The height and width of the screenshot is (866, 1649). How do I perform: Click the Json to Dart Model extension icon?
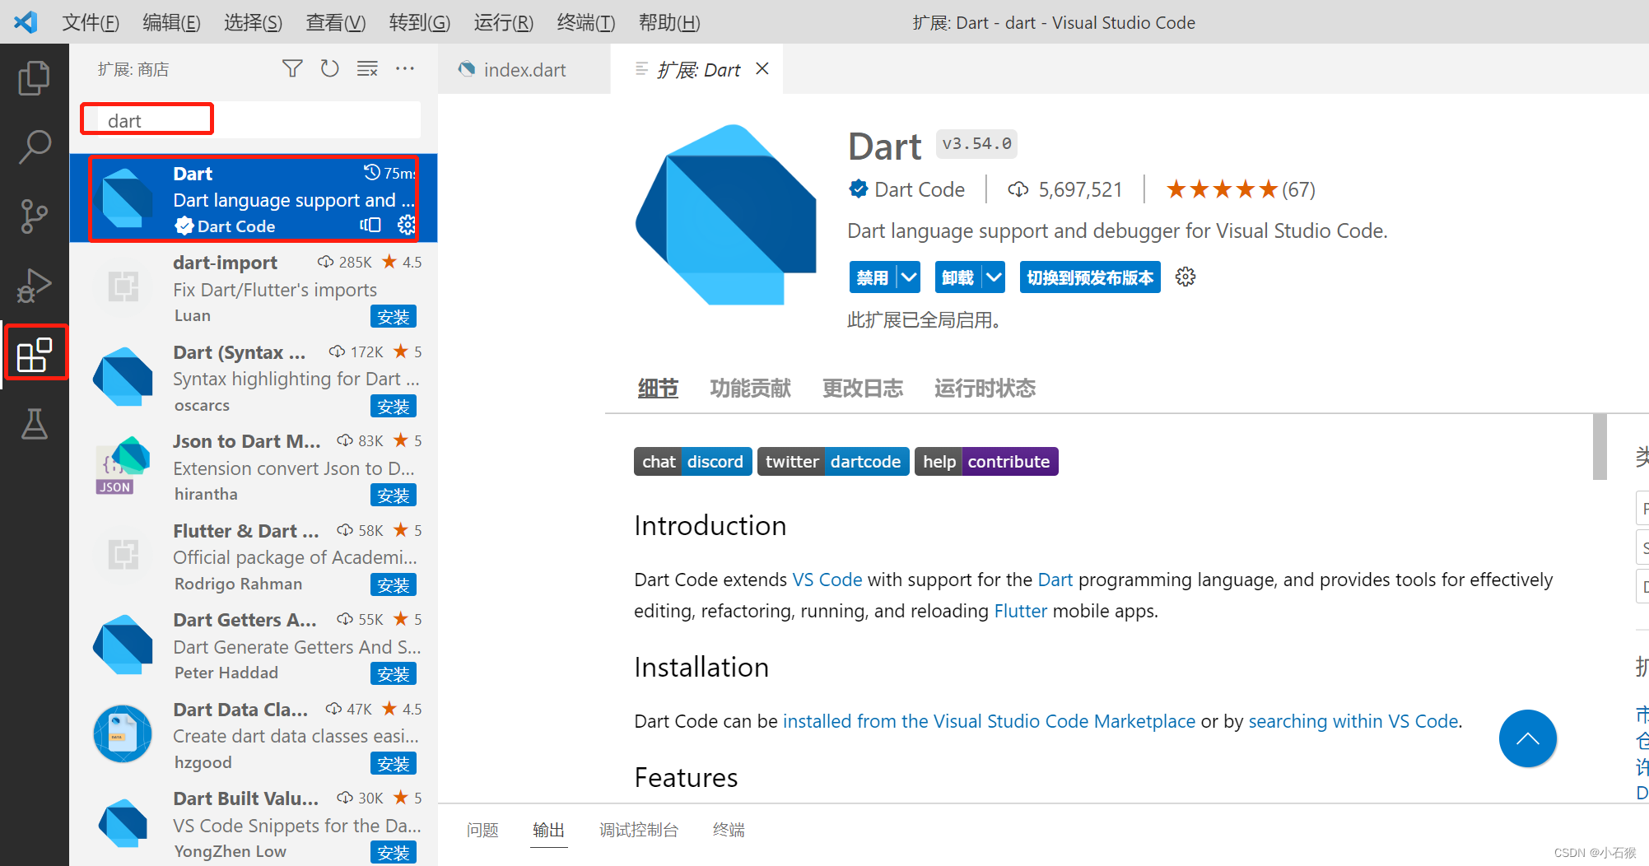[123, 466]
